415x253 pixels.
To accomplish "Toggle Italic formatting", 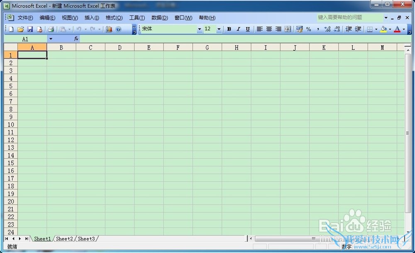I will pos(238,29).
